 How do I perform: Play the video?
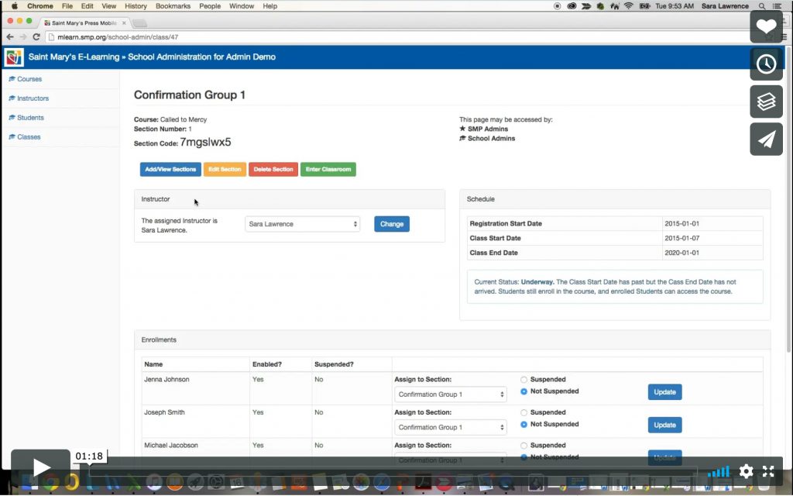pos(41,467)
